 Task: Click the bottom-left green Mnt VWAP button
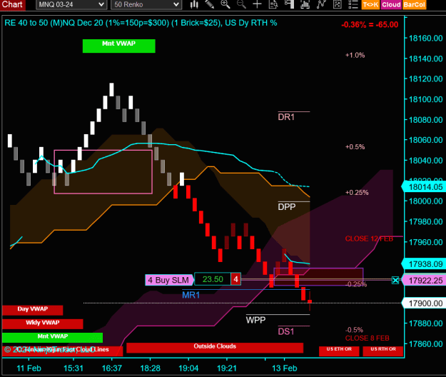coord(52,338)
